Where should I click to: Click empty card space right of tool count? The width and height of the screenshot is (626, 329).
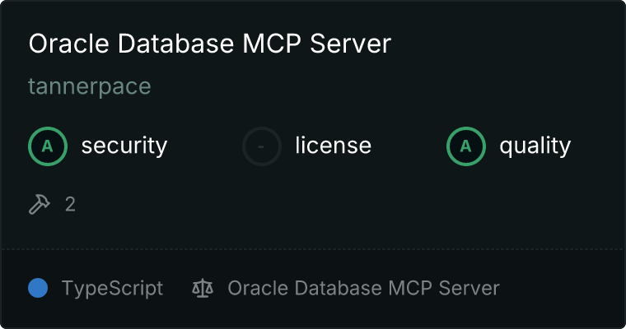(329, 204)
